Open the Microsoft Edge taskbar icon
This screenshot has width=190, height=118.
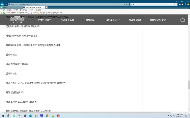coord(31,116)
